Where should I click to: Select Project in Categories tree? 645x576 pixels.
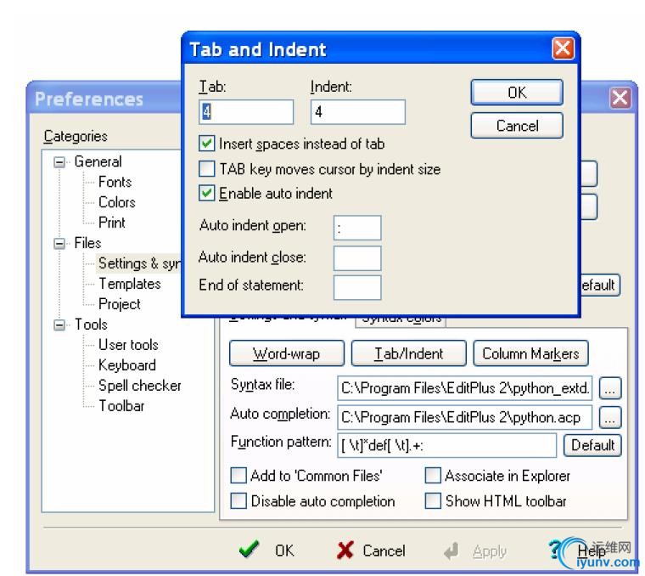pos(120,304)
